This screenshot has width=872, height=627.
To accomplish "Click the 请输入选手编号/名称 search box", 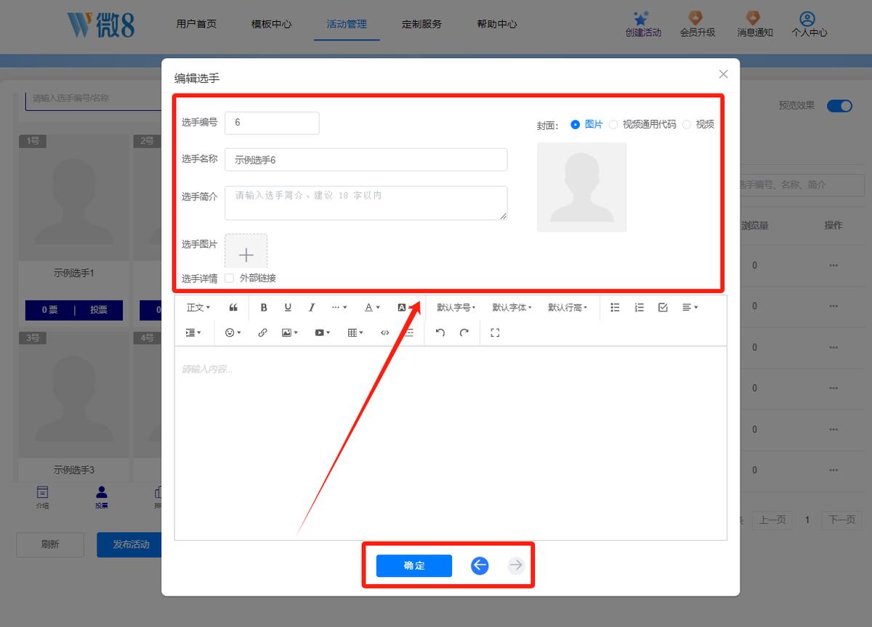I will pyautogui.click(x=94, y=99).
